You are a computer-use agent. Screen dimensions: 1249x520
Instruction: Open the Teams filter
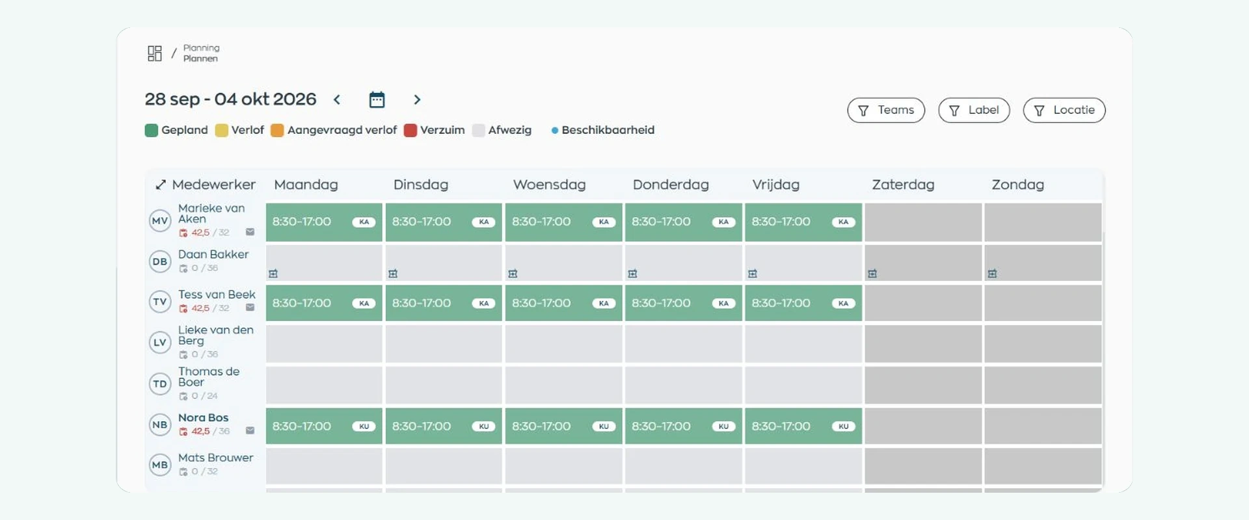(886, 110)
